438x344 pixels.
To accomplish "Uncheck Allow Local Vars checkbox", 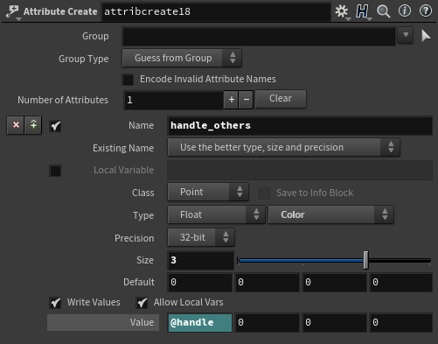I will 142,303.
